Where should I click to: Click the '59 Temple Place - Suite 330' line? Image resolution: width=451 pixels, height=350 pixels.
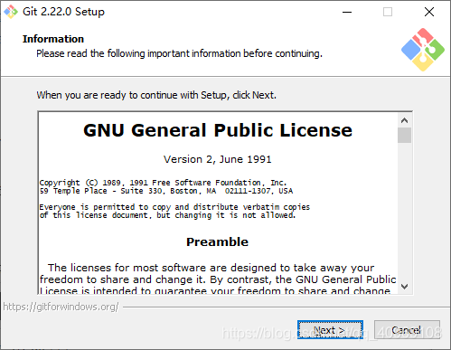point(166,191)
